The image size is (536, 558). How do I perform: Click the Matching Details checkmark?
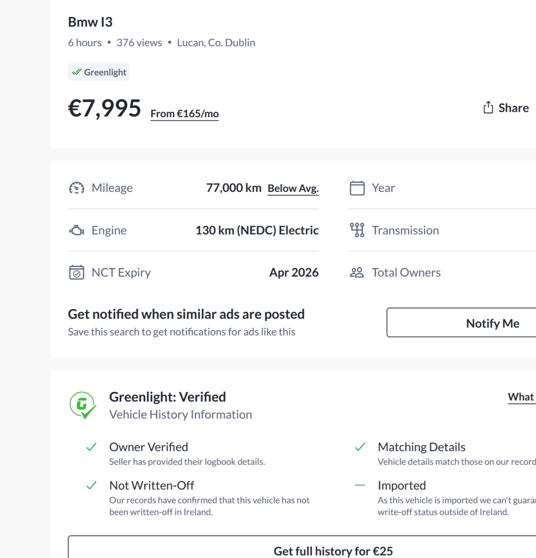pyautogui.click(x=360, y=447)
